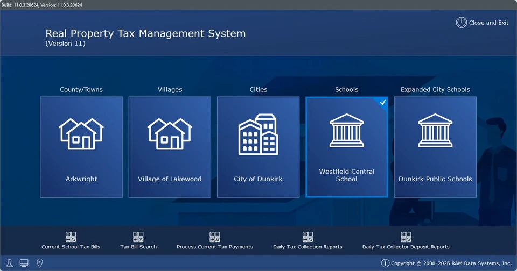Click the Daily Tax Collector Deposit Reports icon
The width and height of the screenshot is (517, 271).
(x=406, y=237)
